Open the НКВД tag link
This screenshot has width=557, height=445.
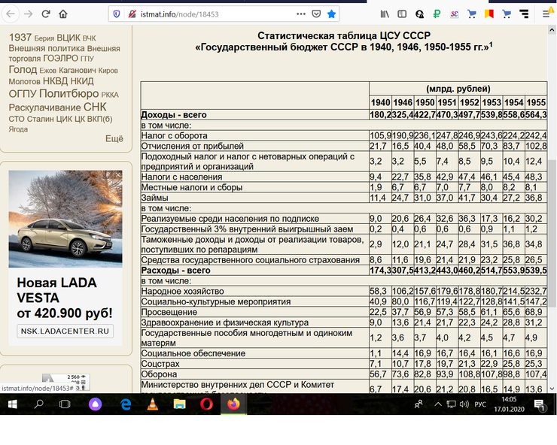54,81
